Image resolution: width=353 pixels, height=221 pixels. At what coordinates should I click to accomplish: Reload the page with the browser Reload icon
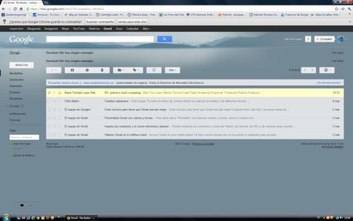tap(15, 9)
